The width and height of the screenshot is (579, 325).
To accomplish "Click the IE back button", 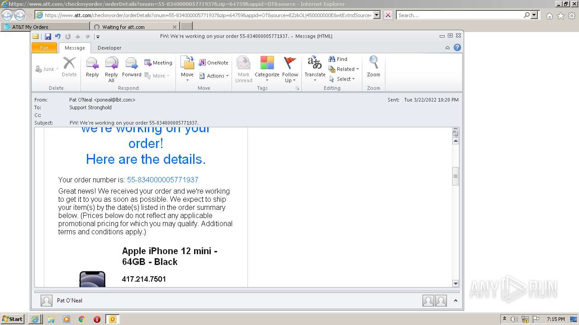I will pos(7,15).
